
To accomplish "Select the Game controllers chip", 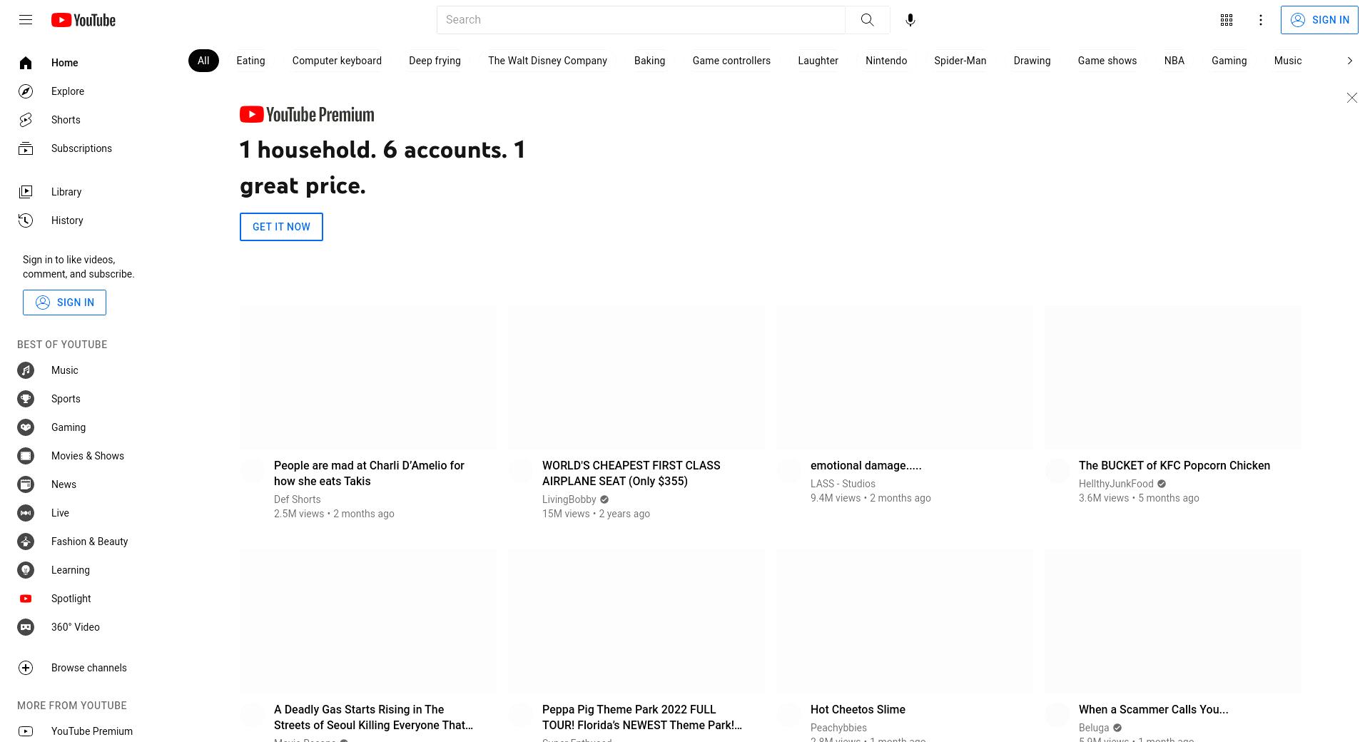I will (x=731, y=61).
